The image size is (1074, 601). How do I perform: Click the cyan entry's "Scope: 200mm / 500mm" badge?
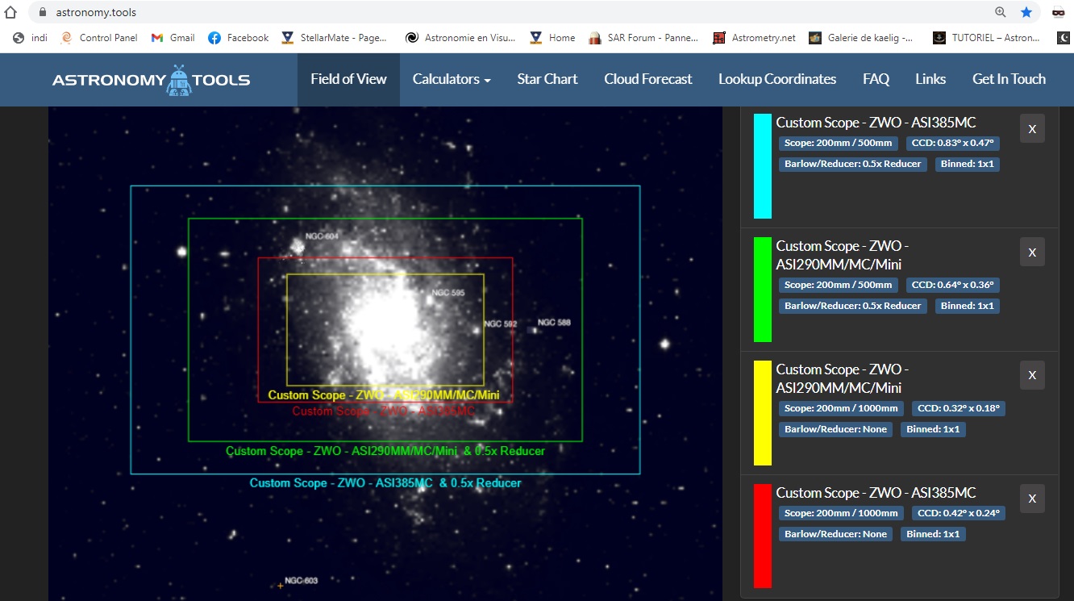click(x=839, y=143)
